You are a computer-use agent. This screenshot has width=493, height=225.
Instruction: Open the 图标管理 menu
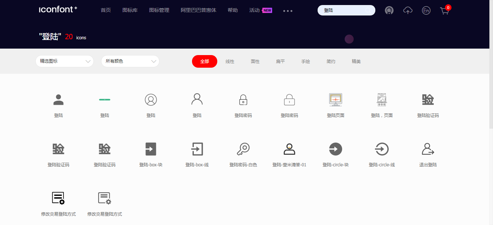click(x=159, y=10)
